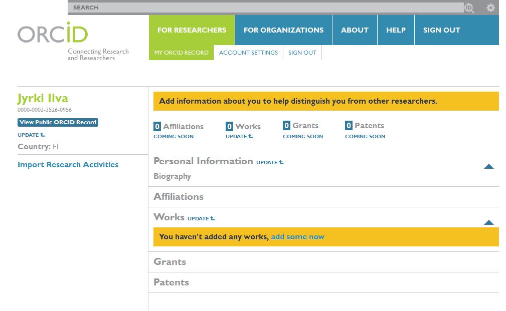Click the Add information about you banner
Screen dimensions: 506x311
tap(326, 101)
